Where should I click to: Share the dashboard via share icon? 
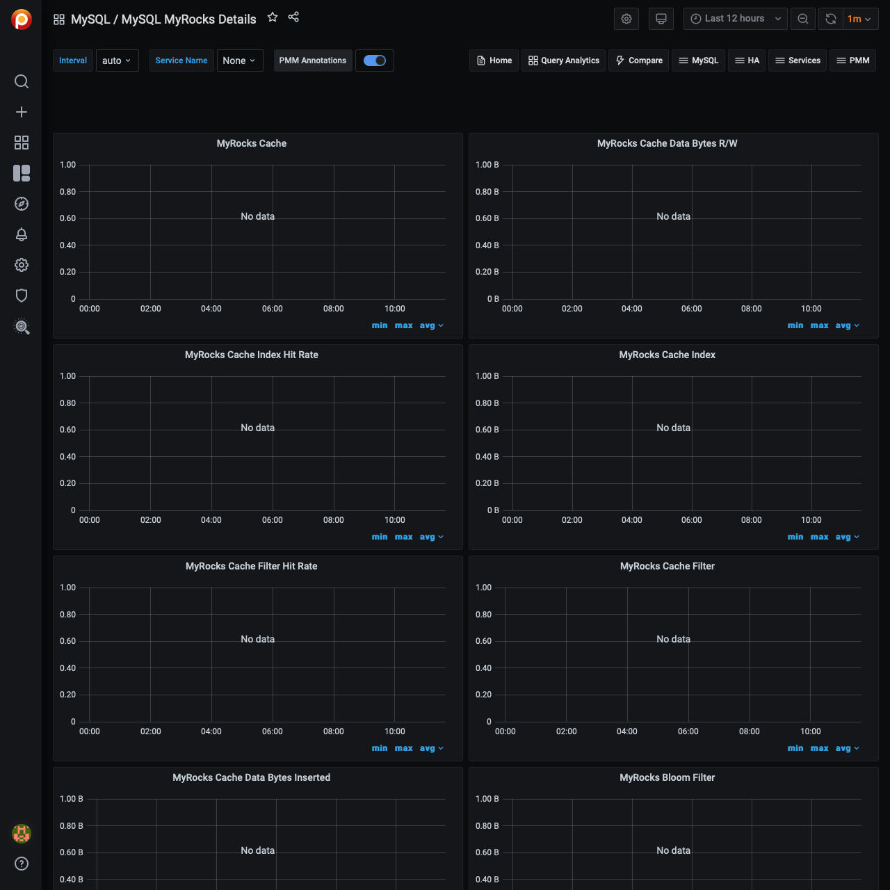tap(293, 17)
